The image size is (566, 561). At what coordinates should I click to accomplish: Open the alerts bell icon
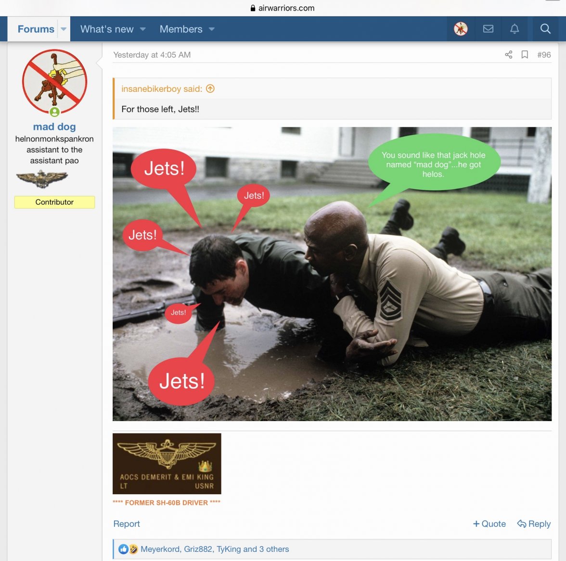click(515, 29)
